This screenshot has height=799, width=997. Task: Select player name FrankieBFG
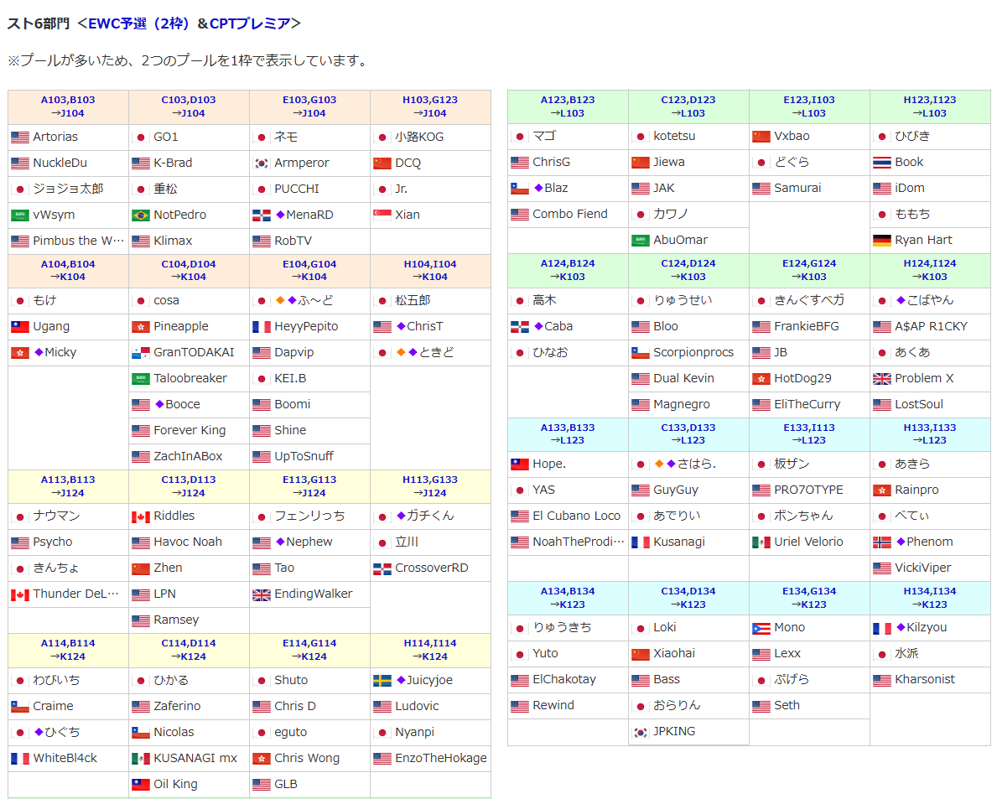click(x=807, y=327)
